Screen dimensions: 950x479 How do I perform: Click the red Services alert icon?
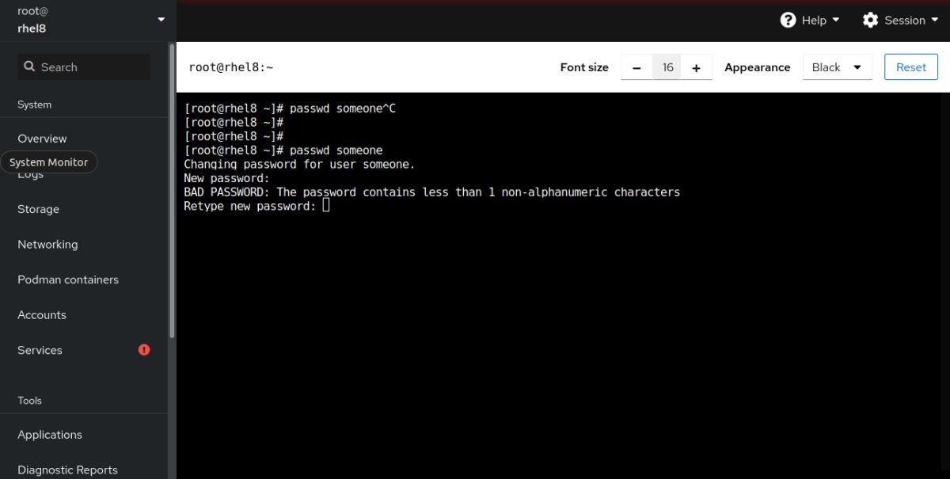click(x=144, y=349)
